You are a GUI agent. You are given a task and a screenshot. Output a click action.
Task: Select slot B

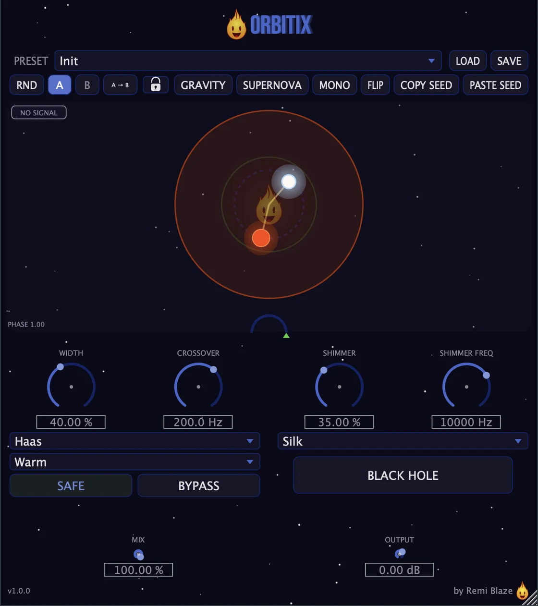click(x=87, y=85)
